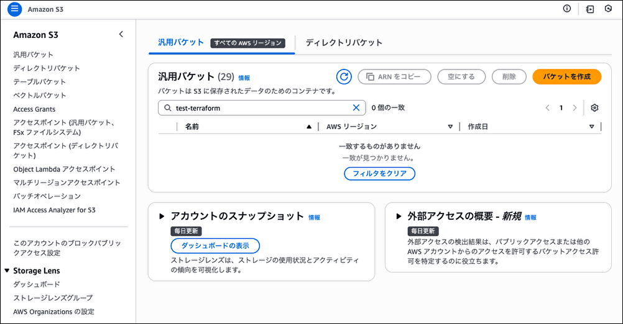Open IAM Access Analyzer for S3

pyautogui.click(x=55, y=210)
